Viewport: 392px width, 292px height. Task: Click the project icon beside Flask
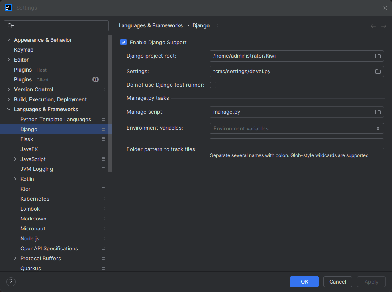[x=103, y=139]
